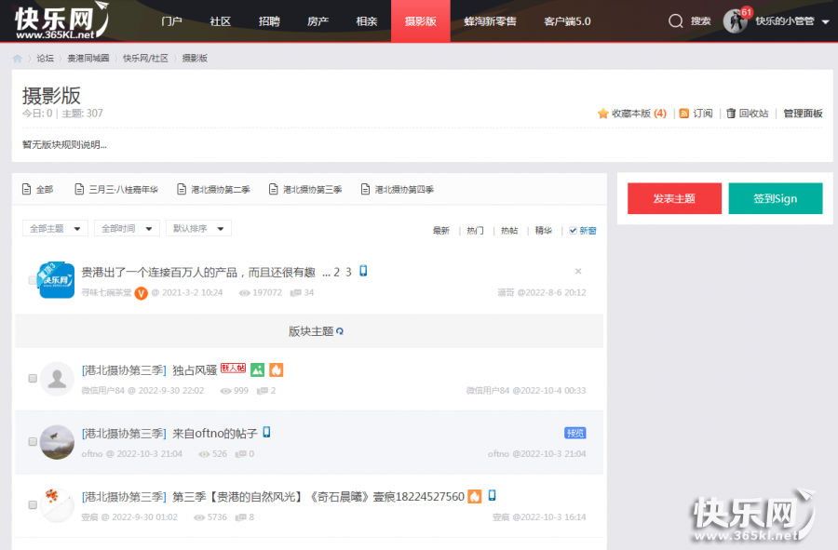Select the highlighted 摄影版 nav tab

coord(421,20)
